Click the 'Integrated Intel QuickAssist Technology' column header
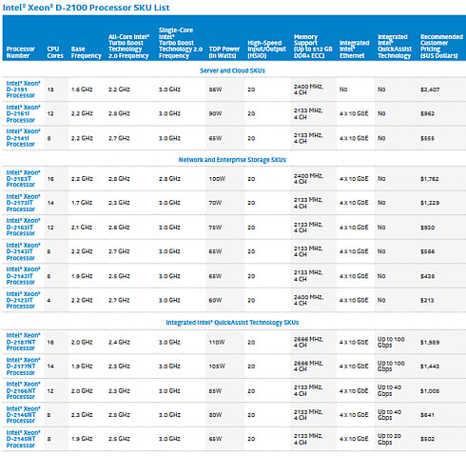466x456 pixels. click(395, 46)
